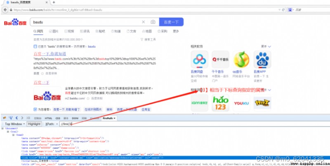Click the camera image-search icon
This screenshot has height=166, width=330.
153,22
